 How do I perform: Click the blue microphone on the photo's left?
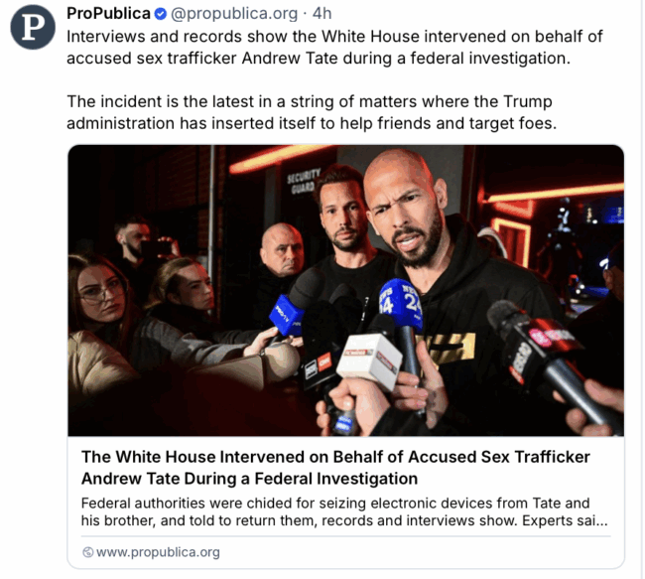pos(287,315)
